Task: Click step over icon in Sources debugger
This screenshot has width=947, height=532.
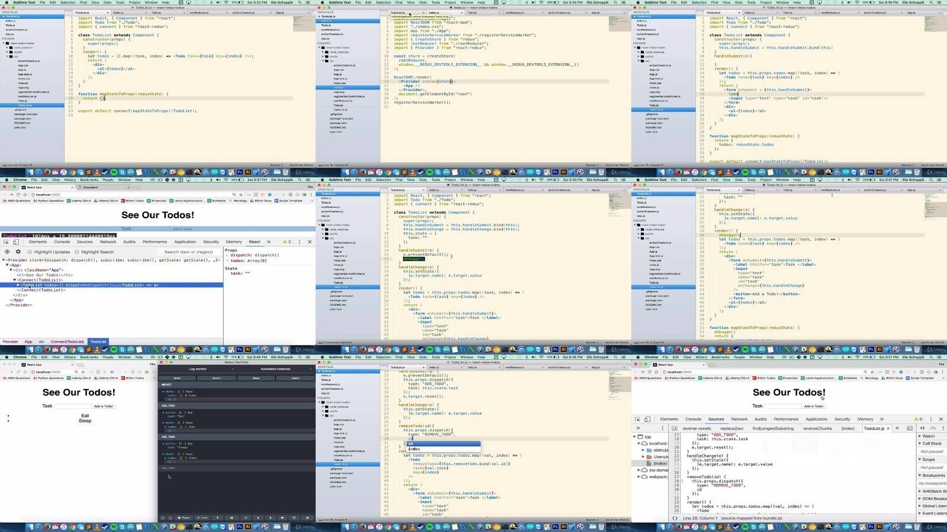Action: point(933,428)
